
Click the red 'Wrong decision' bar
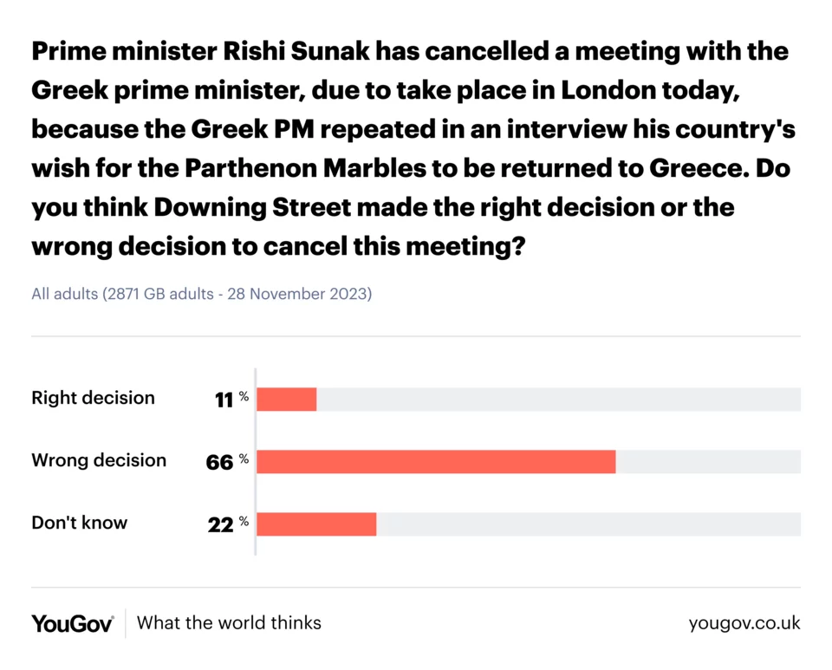pyautogui.click(x=436, y=462)
